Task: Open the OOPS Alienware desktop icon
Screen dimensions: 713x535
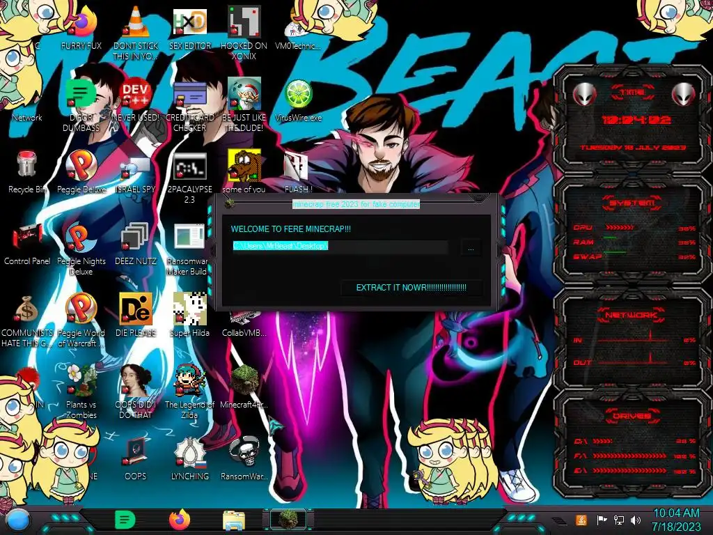Action: click(136, 452)
